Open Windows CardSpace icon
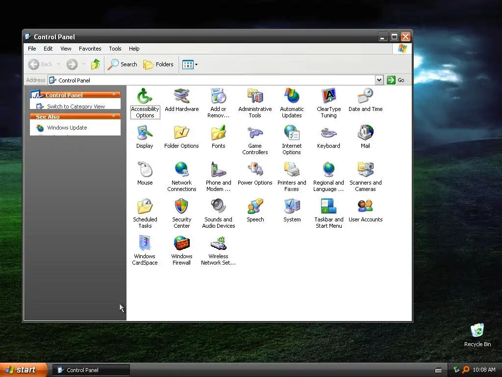502x377 pixels. pos(145,243)
